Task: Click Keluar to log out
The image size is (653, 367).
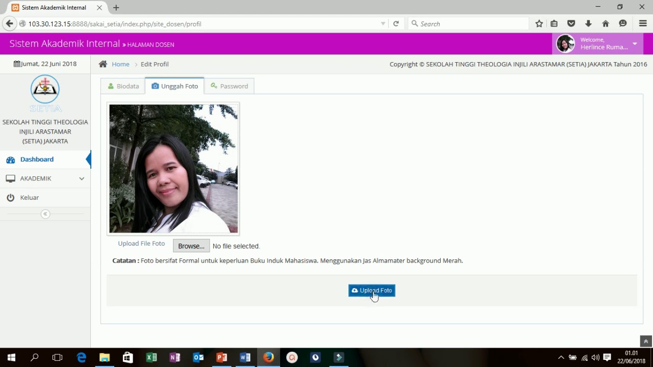Action: (x=45, y=197)
